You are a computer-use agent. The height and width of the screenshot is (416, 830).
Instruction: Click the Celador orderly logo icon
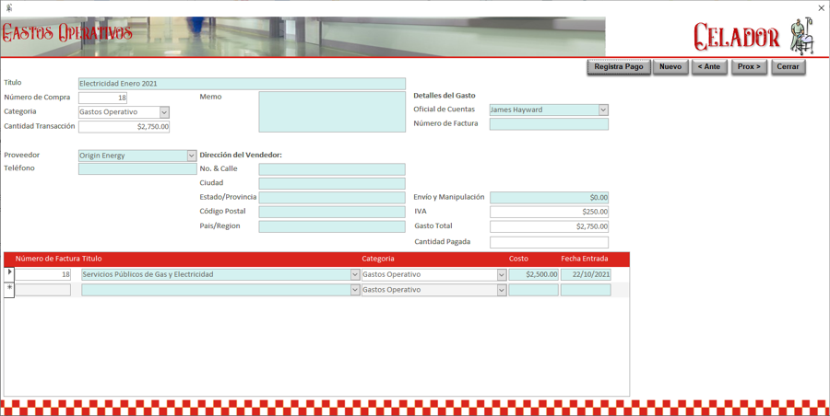[x=801, y=36]
